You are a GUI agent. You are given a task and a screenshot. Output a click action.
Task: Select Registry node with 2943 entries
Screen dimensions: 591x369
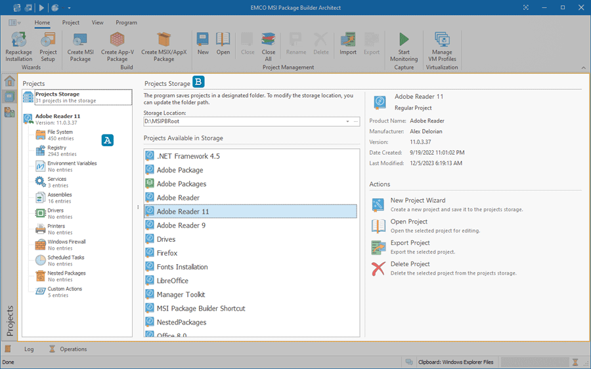pyautogui.click(x=56, y=151)
